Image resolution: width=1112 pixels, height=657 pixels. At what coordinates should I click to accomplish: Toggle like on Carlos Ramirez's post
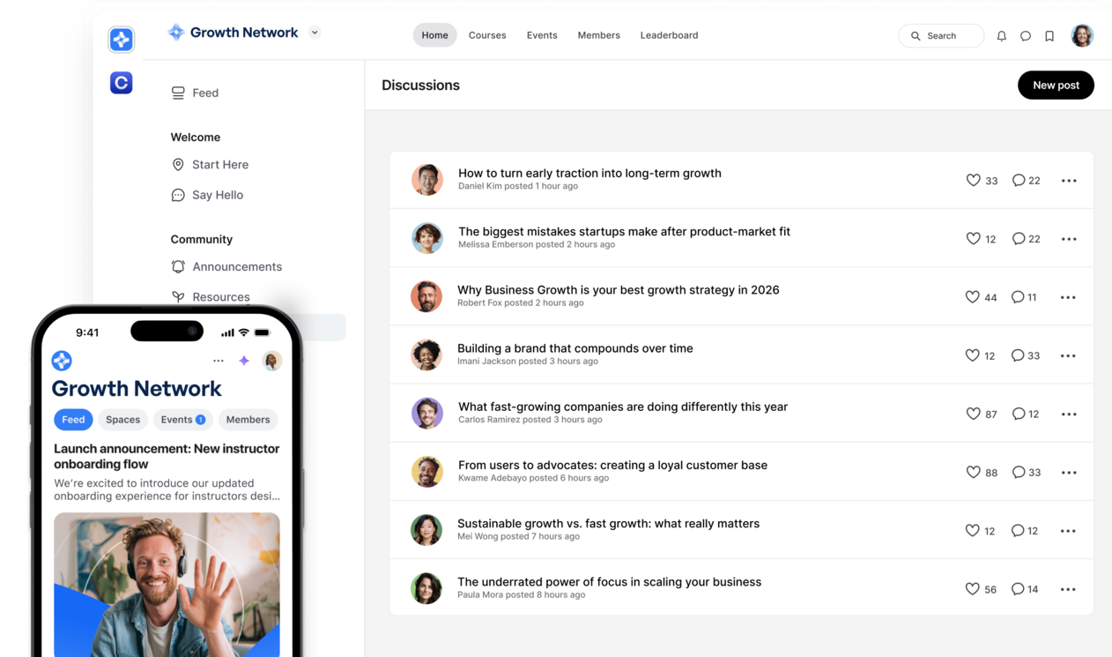(973, 414)
